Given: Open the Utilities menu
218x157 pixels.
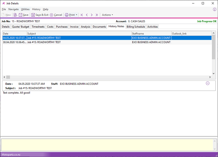Looking at the screenshot, I should click(25, 9).
